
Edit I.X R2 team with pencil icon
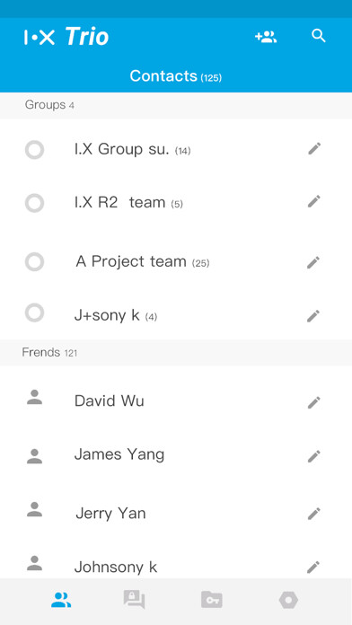coord(314,201)
